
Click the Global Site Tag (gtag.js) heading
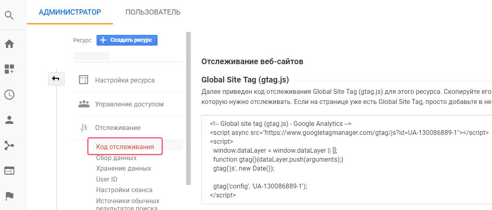[x=245, y=79]
